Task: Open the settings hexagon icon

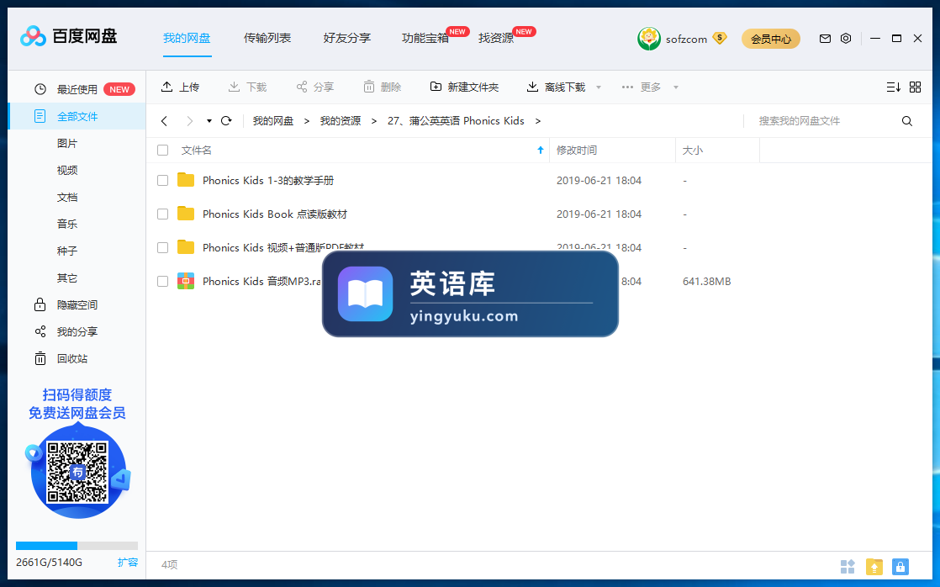Action: 846,39
